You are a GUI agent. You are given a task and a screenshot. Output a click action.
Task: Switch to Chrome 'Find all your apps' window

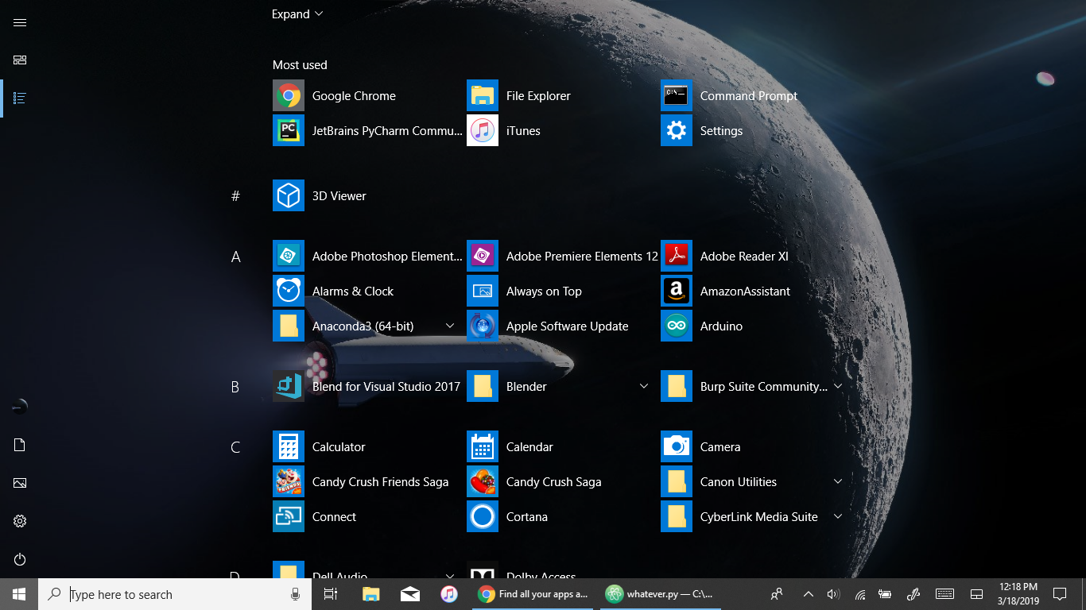[x=533, y=594]
